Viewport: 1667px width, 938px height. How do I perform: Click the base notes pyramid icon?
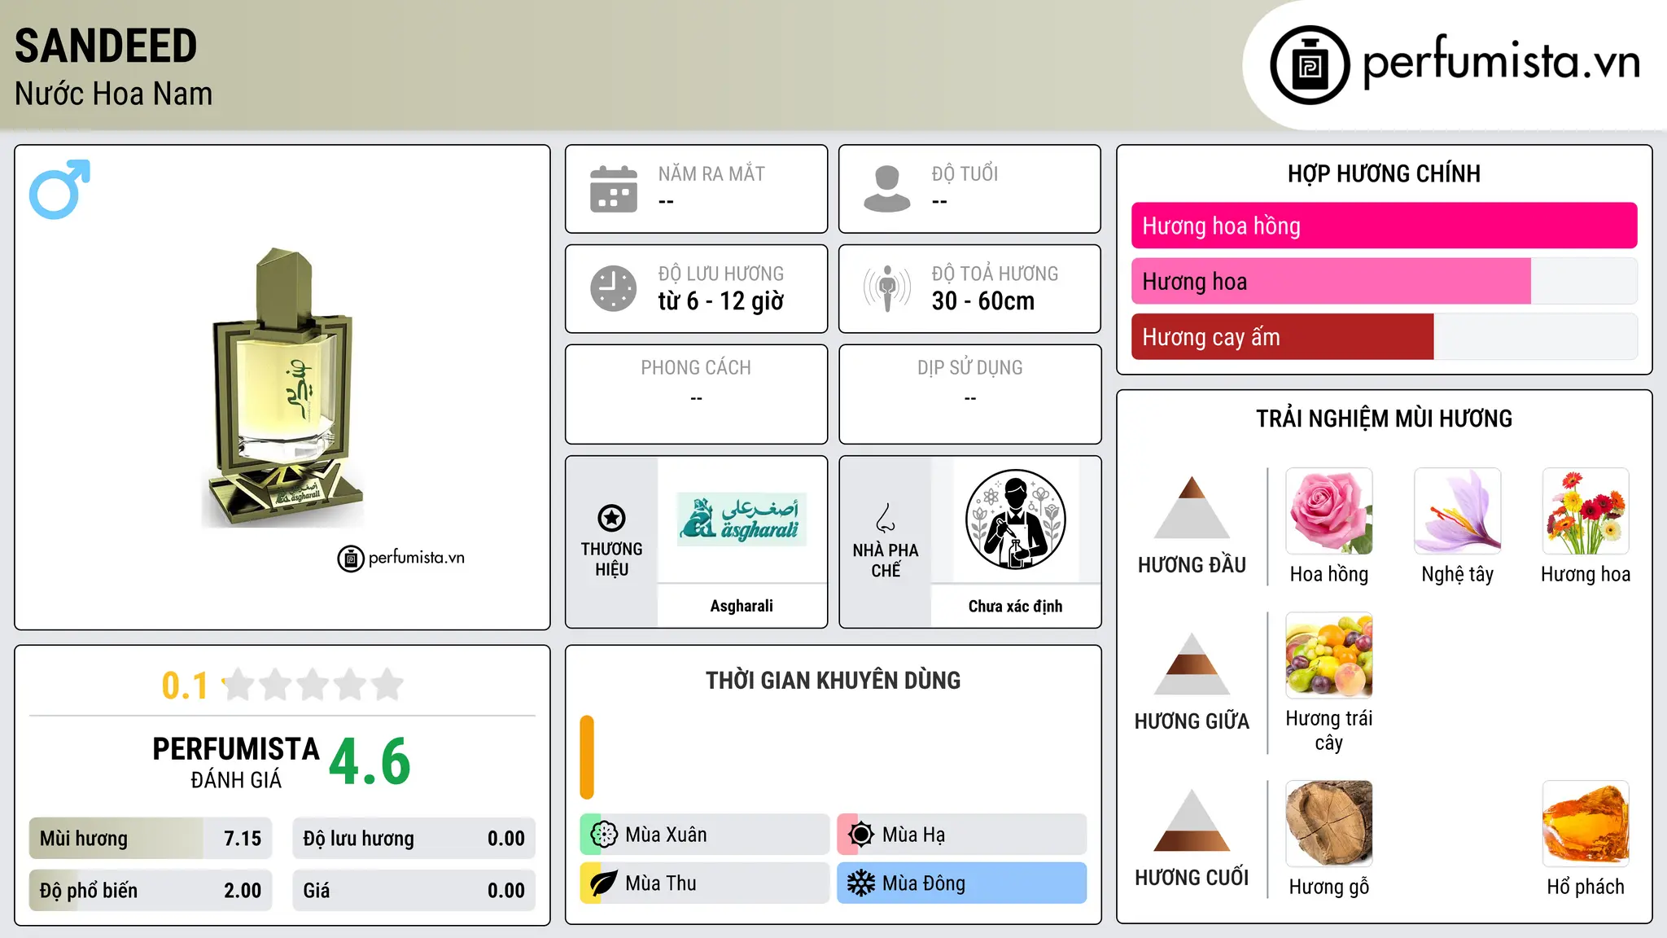(x=1192, y=820)
